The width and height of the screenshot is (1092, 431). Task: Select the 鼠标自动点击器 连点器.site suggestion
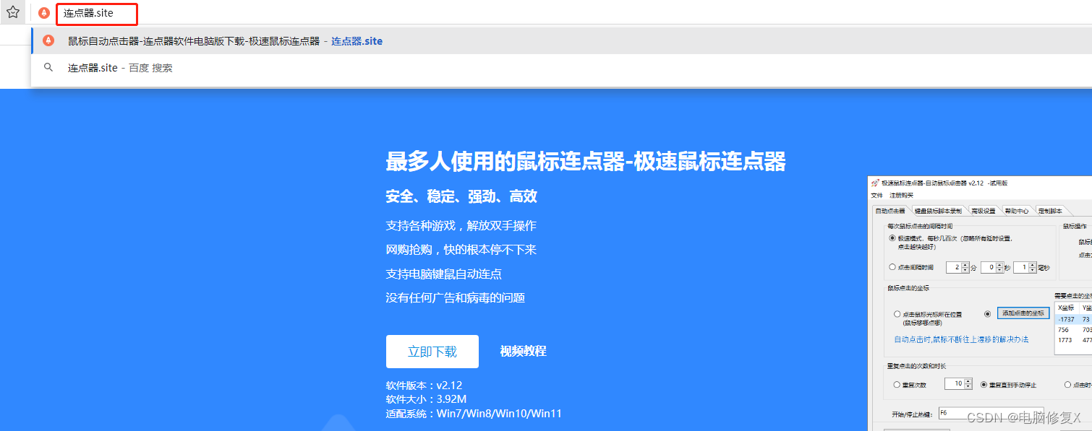coord(561,41)
